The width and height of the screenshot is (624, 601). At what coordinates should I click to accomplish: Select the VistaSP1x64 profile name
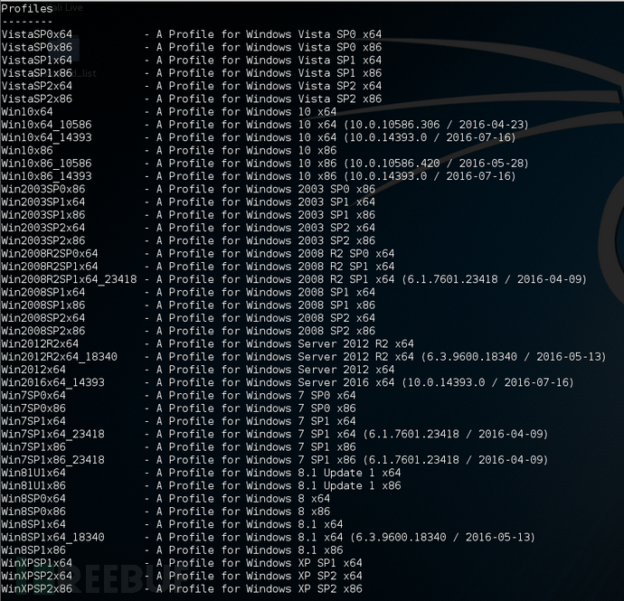(x=36, y=60)
